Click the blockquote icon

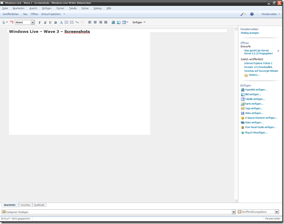[77, 22]
